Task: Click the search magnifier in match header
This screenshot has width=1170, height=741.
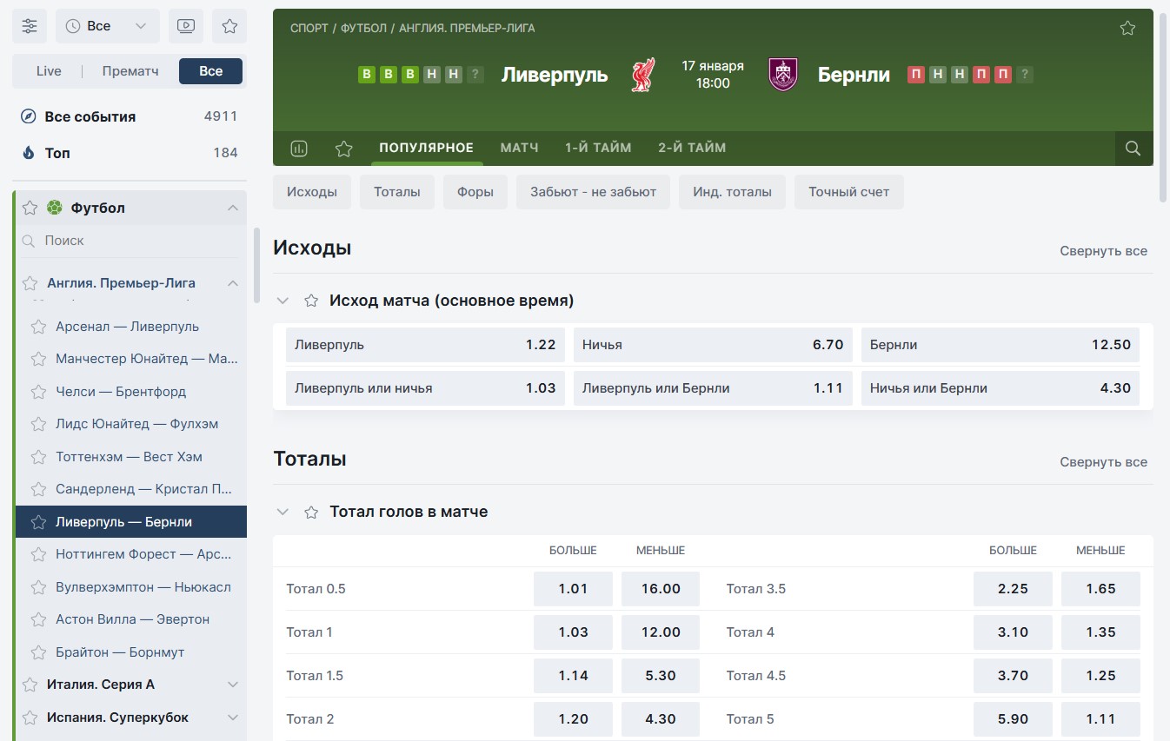Action: point(1133,149)
